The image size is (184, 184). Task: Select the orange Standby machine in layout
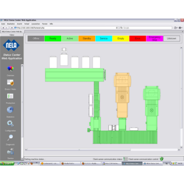[x=122, y=95]
